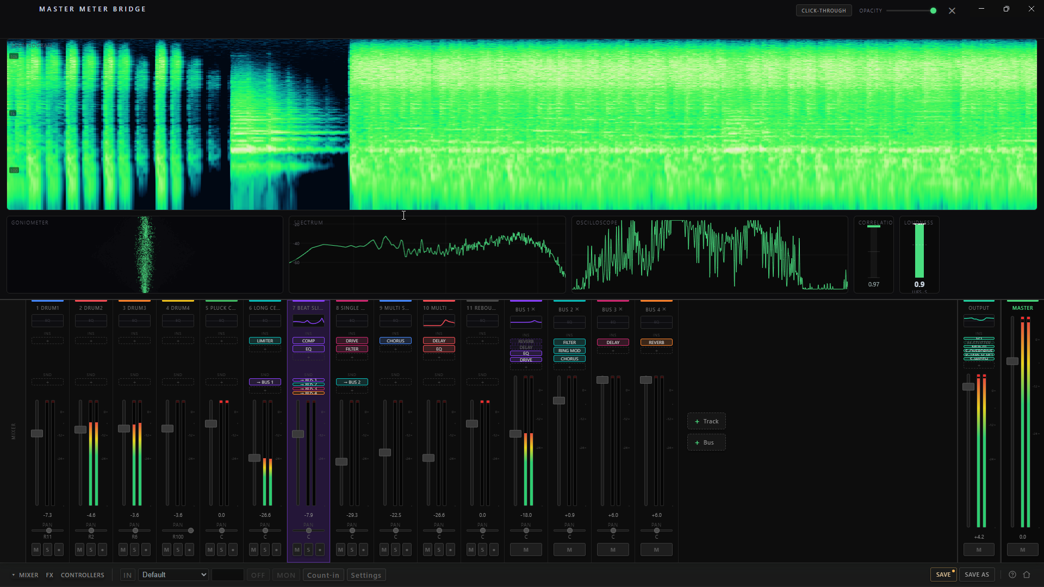Remove BUS 4 with its x icon

664,309
